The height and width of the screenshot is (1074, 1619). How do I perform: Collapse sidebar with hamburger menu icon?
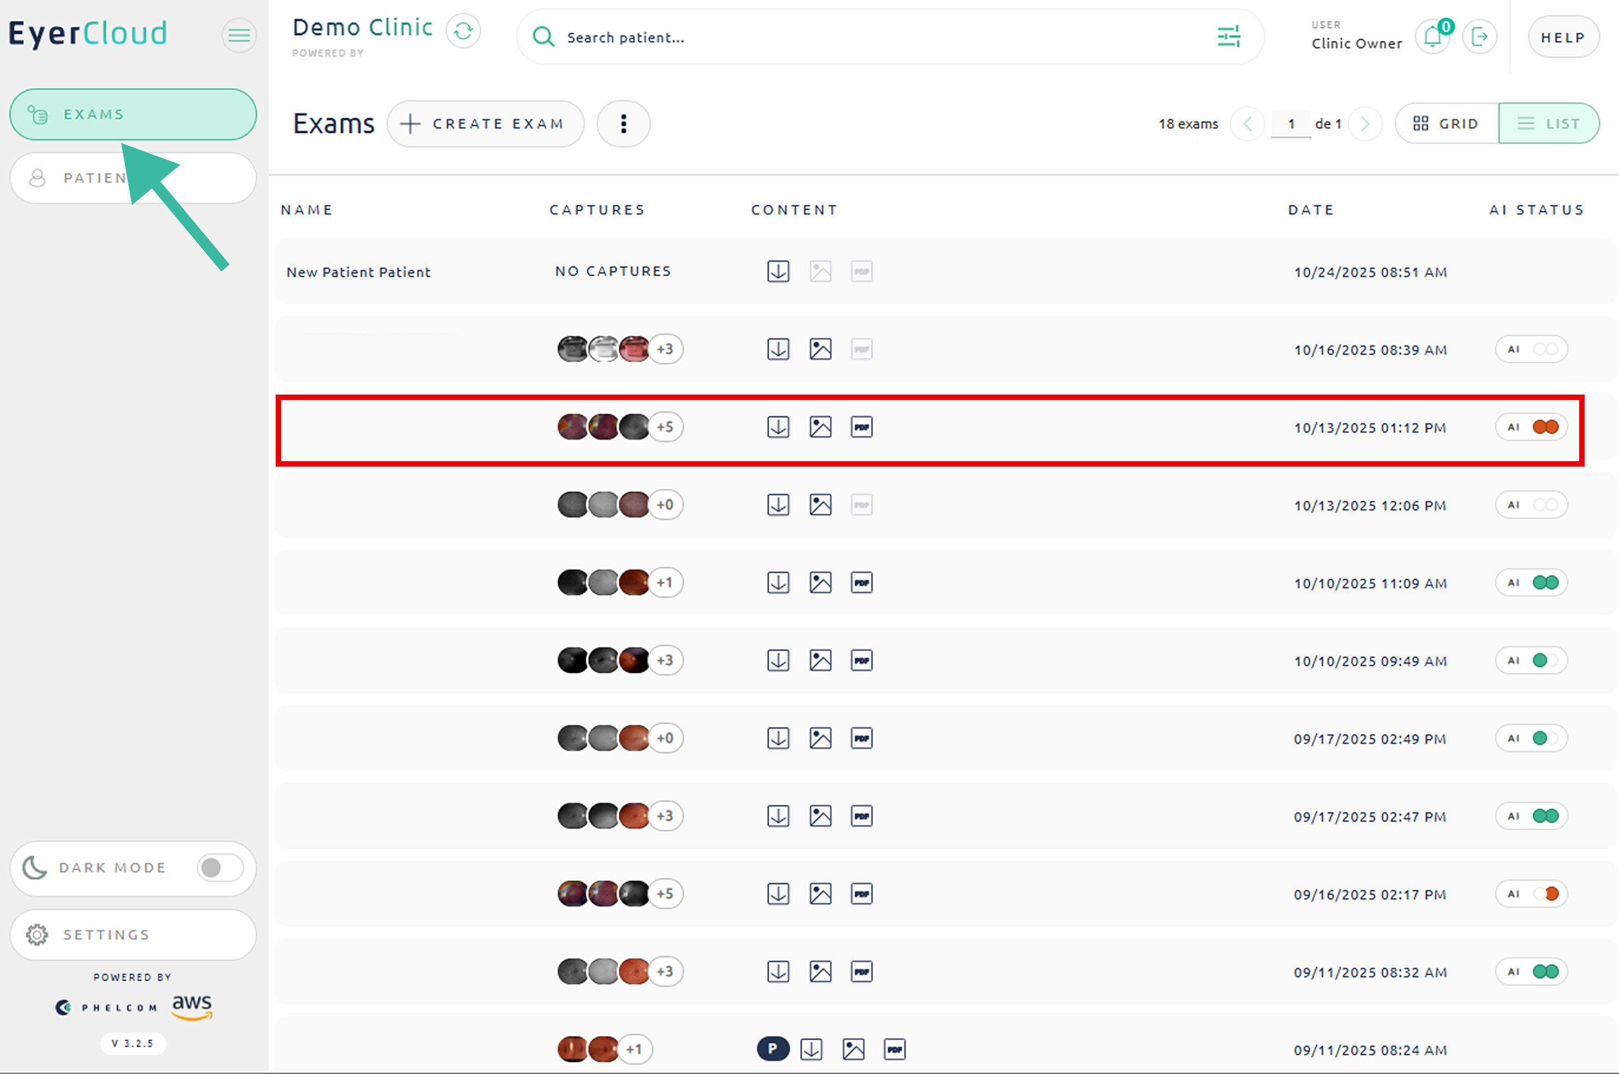click(x=239, y=34)
